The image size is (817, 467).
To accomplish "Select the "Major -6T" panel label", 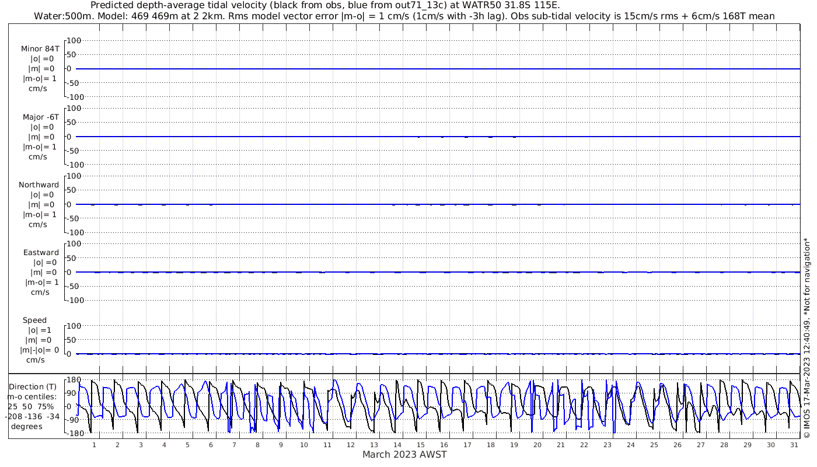I will pyautogui.click(x=40, y=117).
